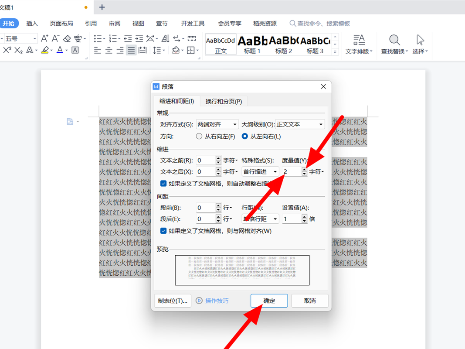Change unit of the indent after text field
Viewport: 465px width, 349px height.
coord(231,171)
